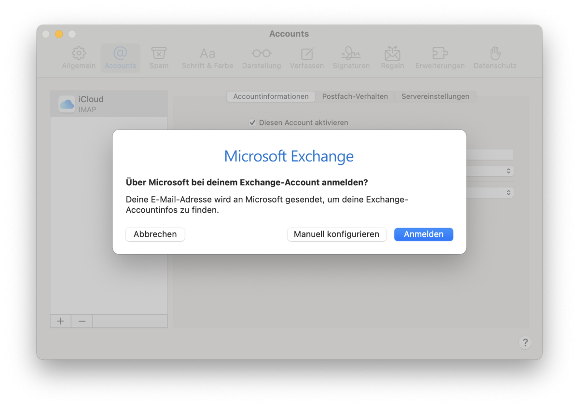Image resolution: width=579 pixels, height=408 pixels.
Task: Select the iCloud IMAP account
Action: [109, 104]
